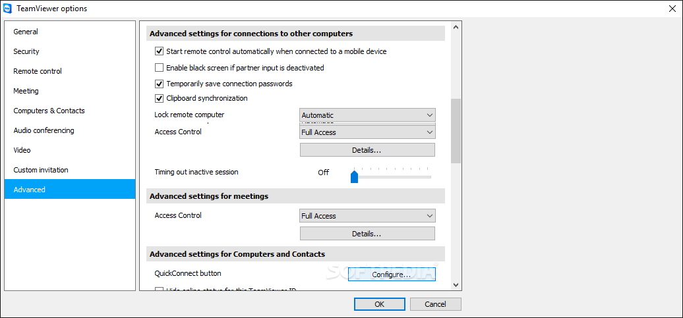
Task: Close the TeamViewer options window
Action: (673, 9)
